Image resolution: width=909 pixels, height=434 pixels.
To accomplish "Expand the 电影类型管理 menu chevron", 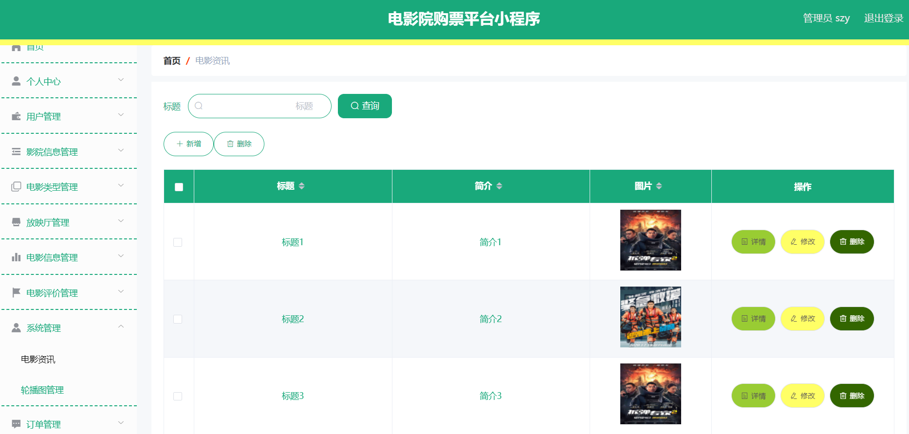I will [121, 185].
